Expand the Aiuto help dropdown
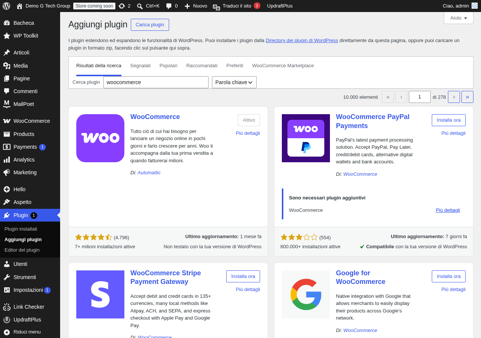The width and height of the screenshot is (481, 338). click(x=458, y=18)
